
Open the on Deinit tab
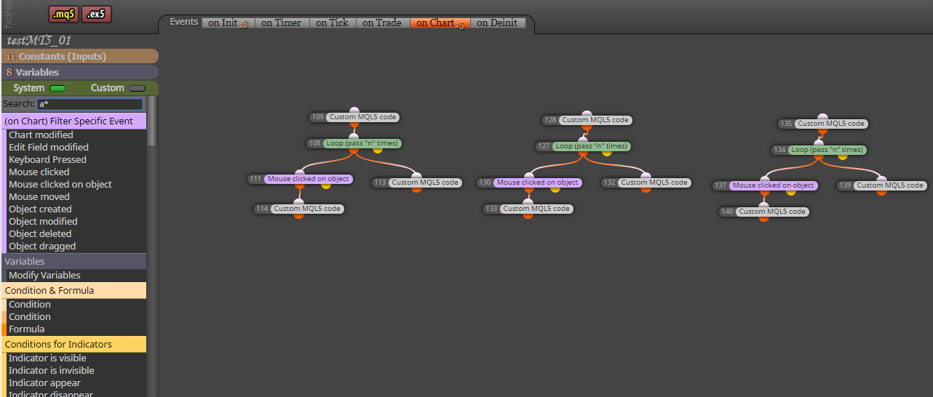pos(497,23)
